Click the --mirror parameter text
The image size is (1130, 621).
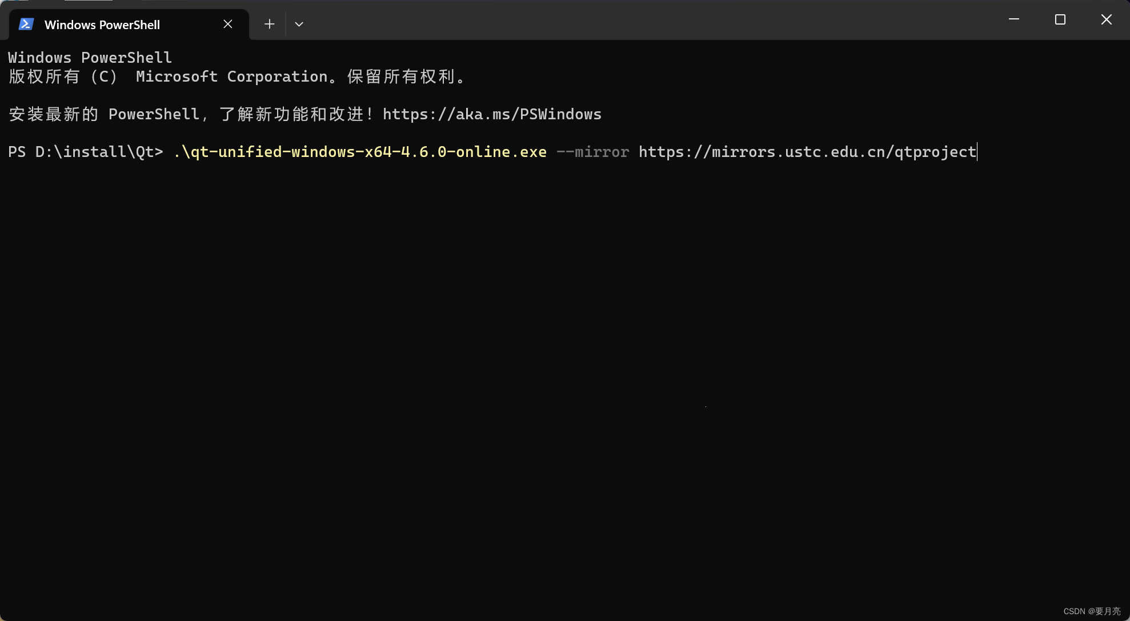click(x=592, y=152)
